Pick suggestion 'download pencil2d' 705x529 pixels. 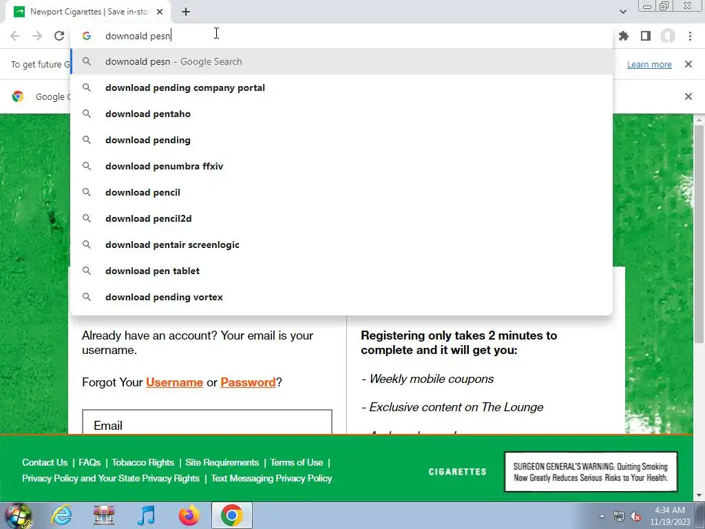click(341, 218)
